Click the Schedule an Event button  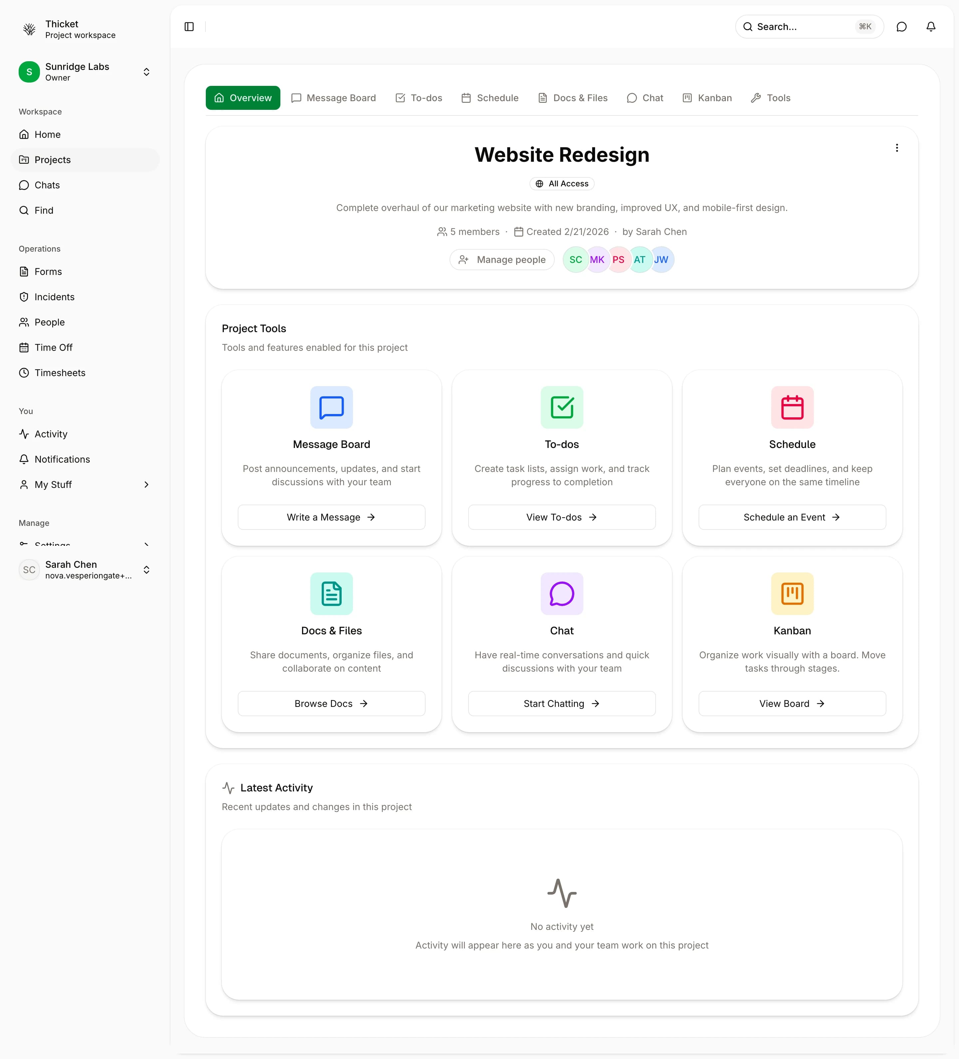[x=792, y=517]
